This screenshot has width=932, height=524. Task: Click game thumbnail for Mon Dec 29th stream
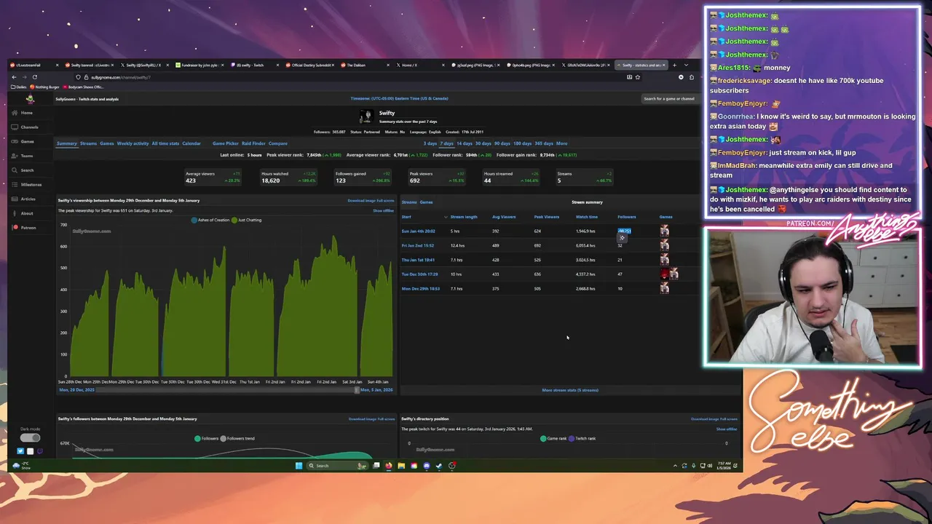(x=664, y=288)
